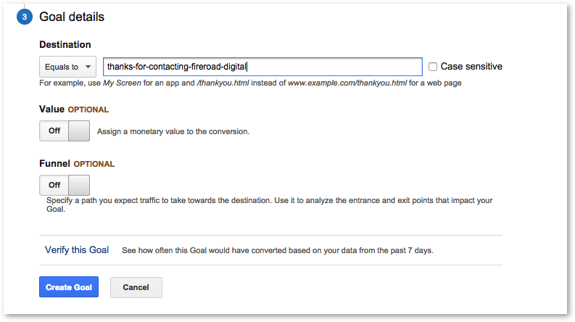Turn on the Value monetary toggle

tap(65, 131)
